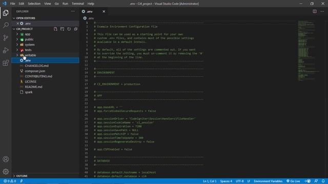
Task: Change language mode Environment Variables
Action: (x=268, y=181)
